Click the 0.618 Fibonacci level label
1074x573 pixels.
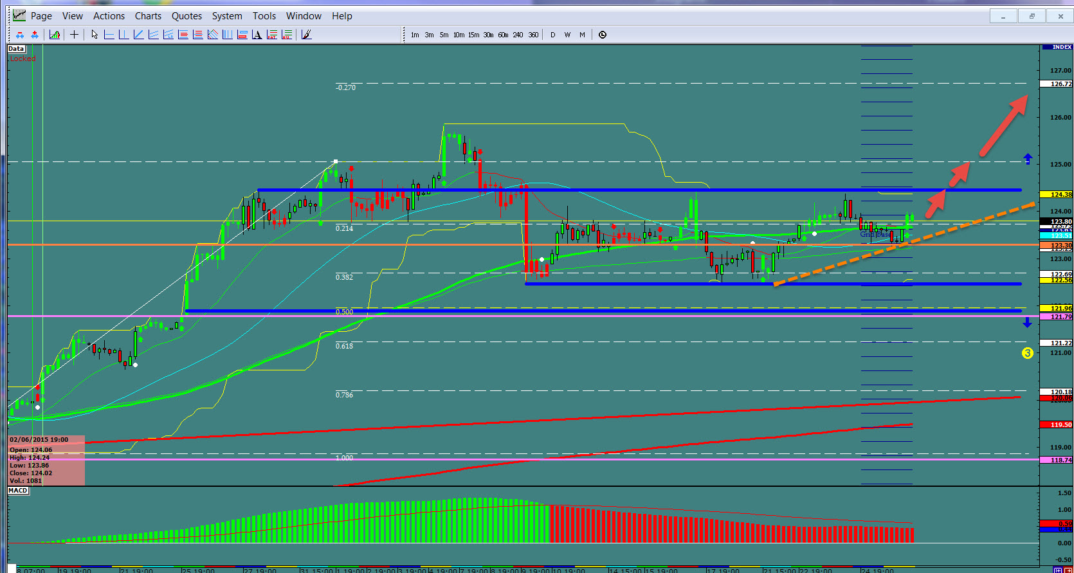pyautogui.click(x=344, y=346)
